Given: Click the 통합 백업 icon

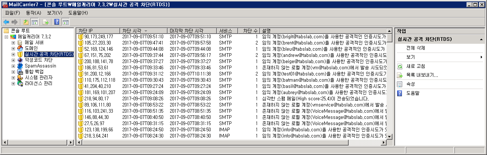Looking at the screenshot, I should pyautogui.click(x=20, y=72).
